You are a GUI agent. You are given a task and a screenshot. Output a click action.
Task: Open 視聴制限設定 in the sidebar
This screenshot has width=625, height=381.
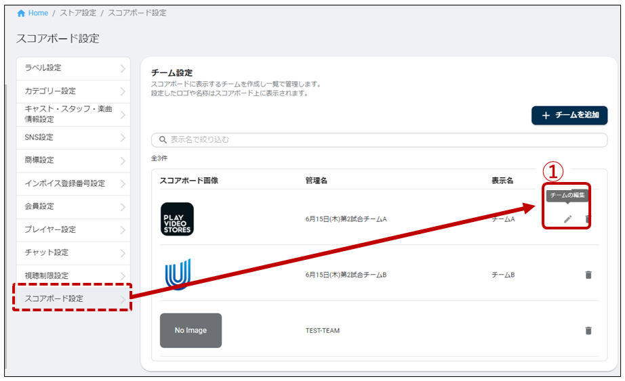(x=73, y=275)
